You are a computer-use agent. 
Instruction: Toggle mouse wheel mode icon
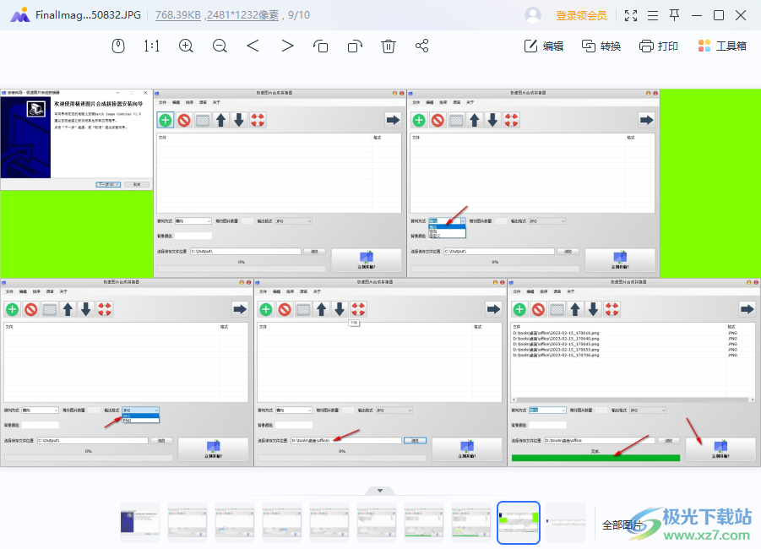tap(118, 46)
